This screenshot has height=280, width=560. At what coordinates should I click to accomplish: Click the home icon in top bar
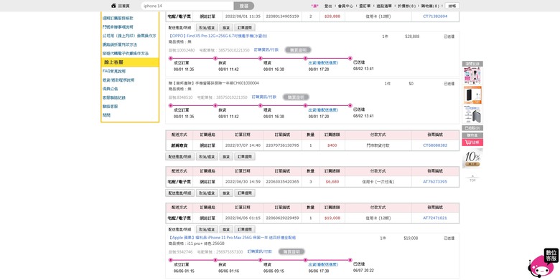click(113, 6)
